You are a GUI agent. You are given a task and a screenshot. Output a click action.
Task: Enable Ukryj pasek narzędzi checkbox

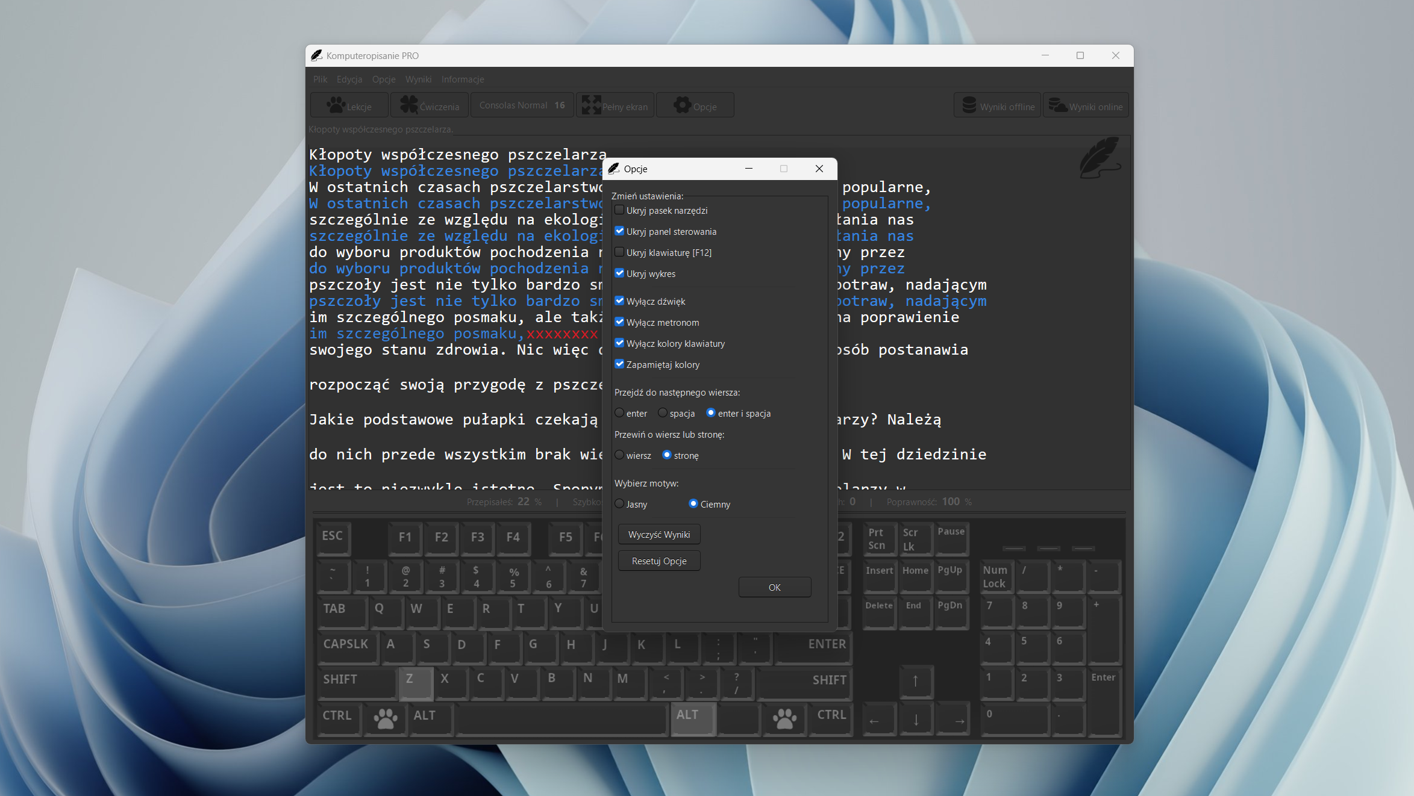619,210
